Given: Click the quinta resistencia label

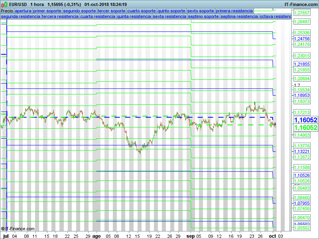Looking at the screenshot, I should click(x=132, y=17).
